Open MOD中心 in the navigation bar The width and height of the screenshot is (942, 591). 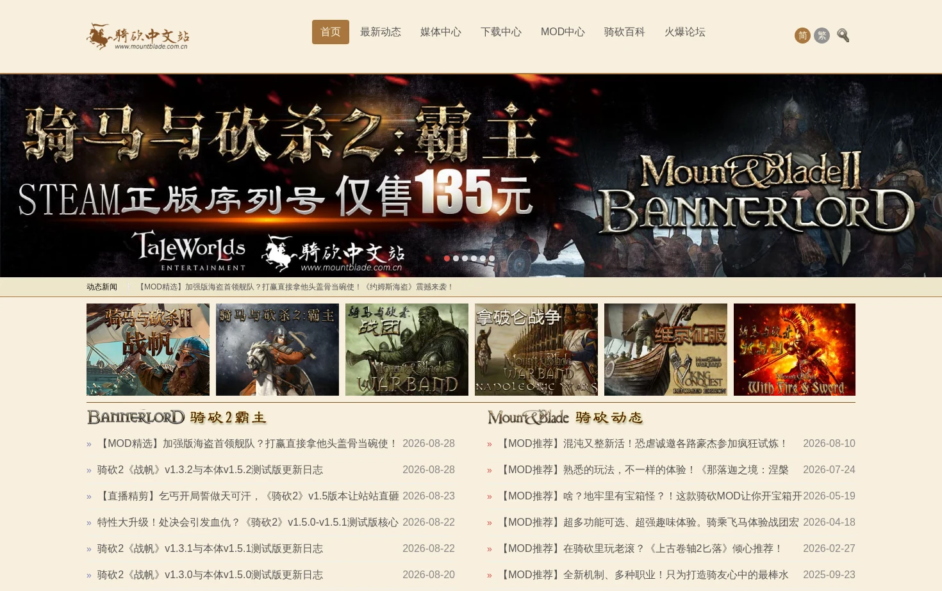pos(563,32)
